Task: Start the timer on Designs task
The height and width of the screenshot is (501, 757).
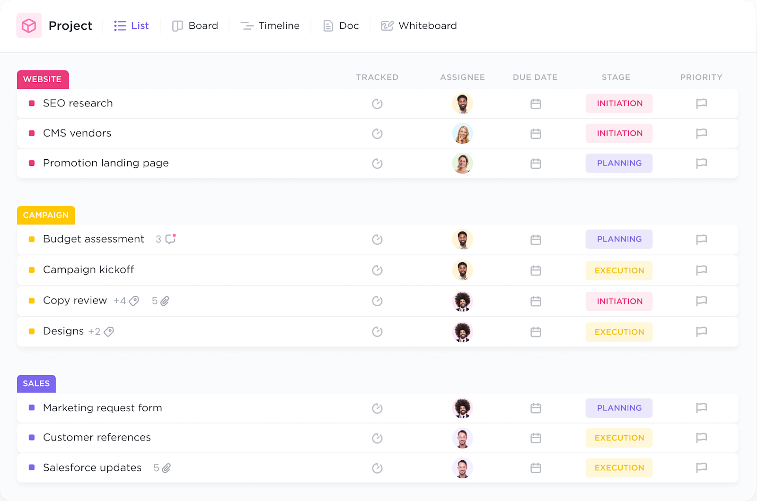Action: 377,331
